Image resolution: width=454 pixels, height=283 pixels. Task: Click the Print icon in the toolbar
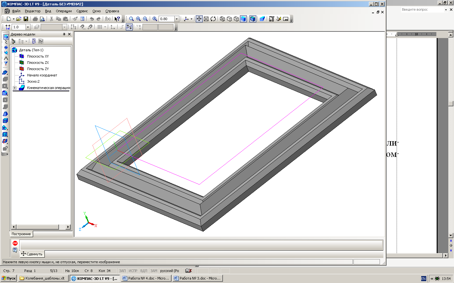(x=35, y=19)
